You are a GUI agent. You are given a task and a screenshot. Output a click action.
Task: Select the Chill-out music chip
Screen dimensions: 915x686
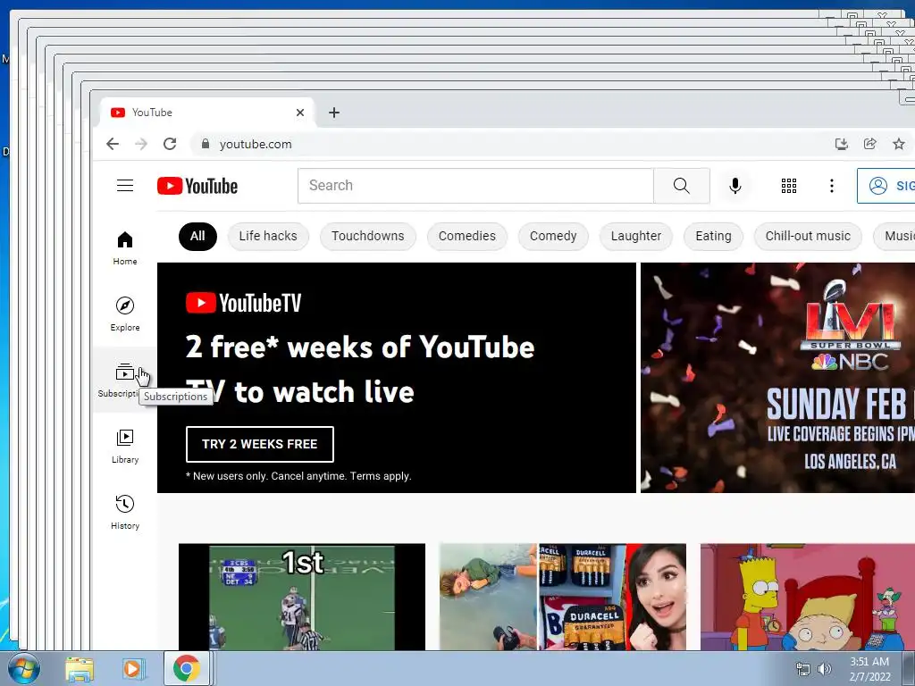click(808, 236)
